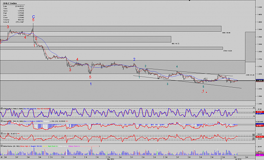The height and width of the screenshot is (160, 264).
Task: Click the red Stochastic value marker on axis
Action: click(260, 112)
